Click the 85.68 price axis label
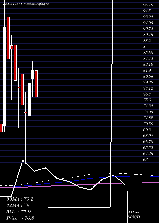 [x=148, y=53]
